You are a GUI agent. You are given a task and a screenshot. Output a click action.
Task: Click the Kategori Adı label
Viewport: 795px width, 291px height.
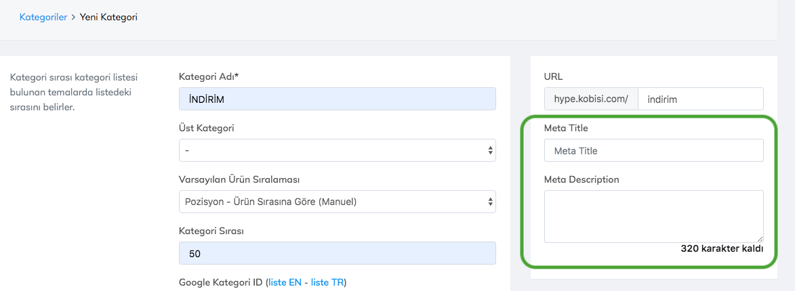(x=209, y=76)
